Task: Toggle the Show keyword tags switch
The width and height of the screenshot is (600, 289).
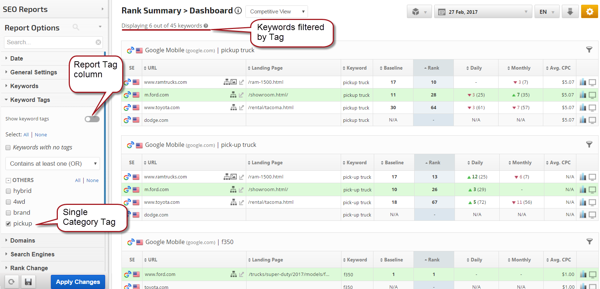Action: pyautogui.click(x=92, y=119)
